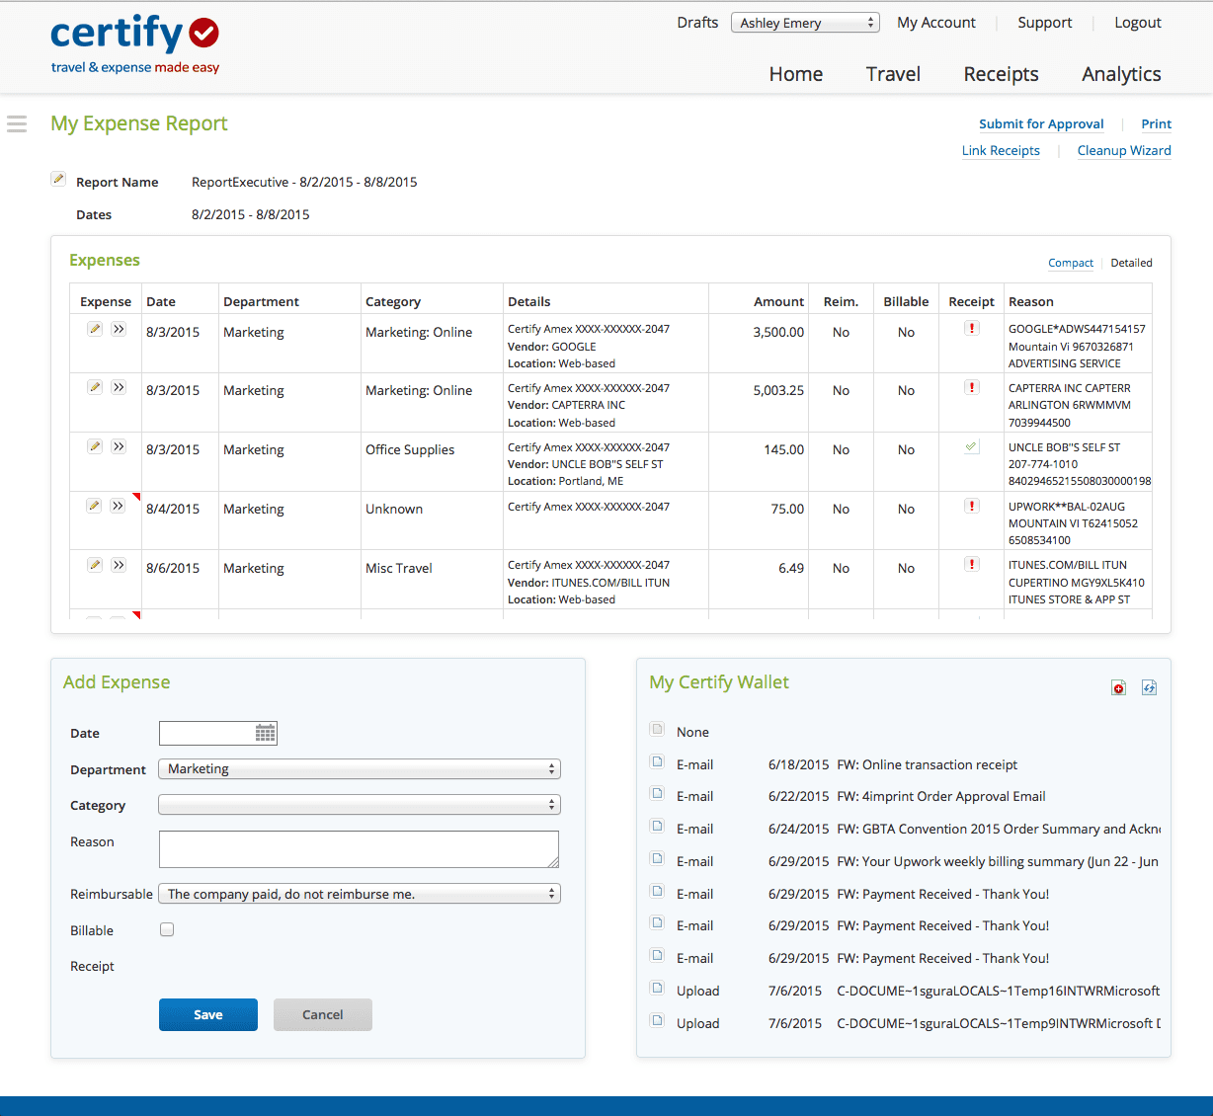Click the pencil icon beside Report Name
This screenshot has height=1116, width=1213.
tap(58, 180)
